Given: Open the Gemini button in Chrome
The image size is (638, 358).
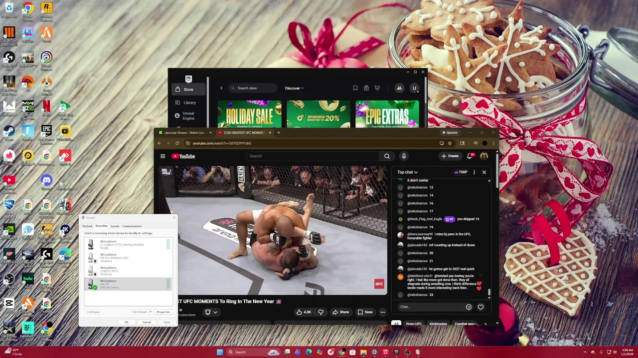Looking at the screenshot, I should [450, 133].
